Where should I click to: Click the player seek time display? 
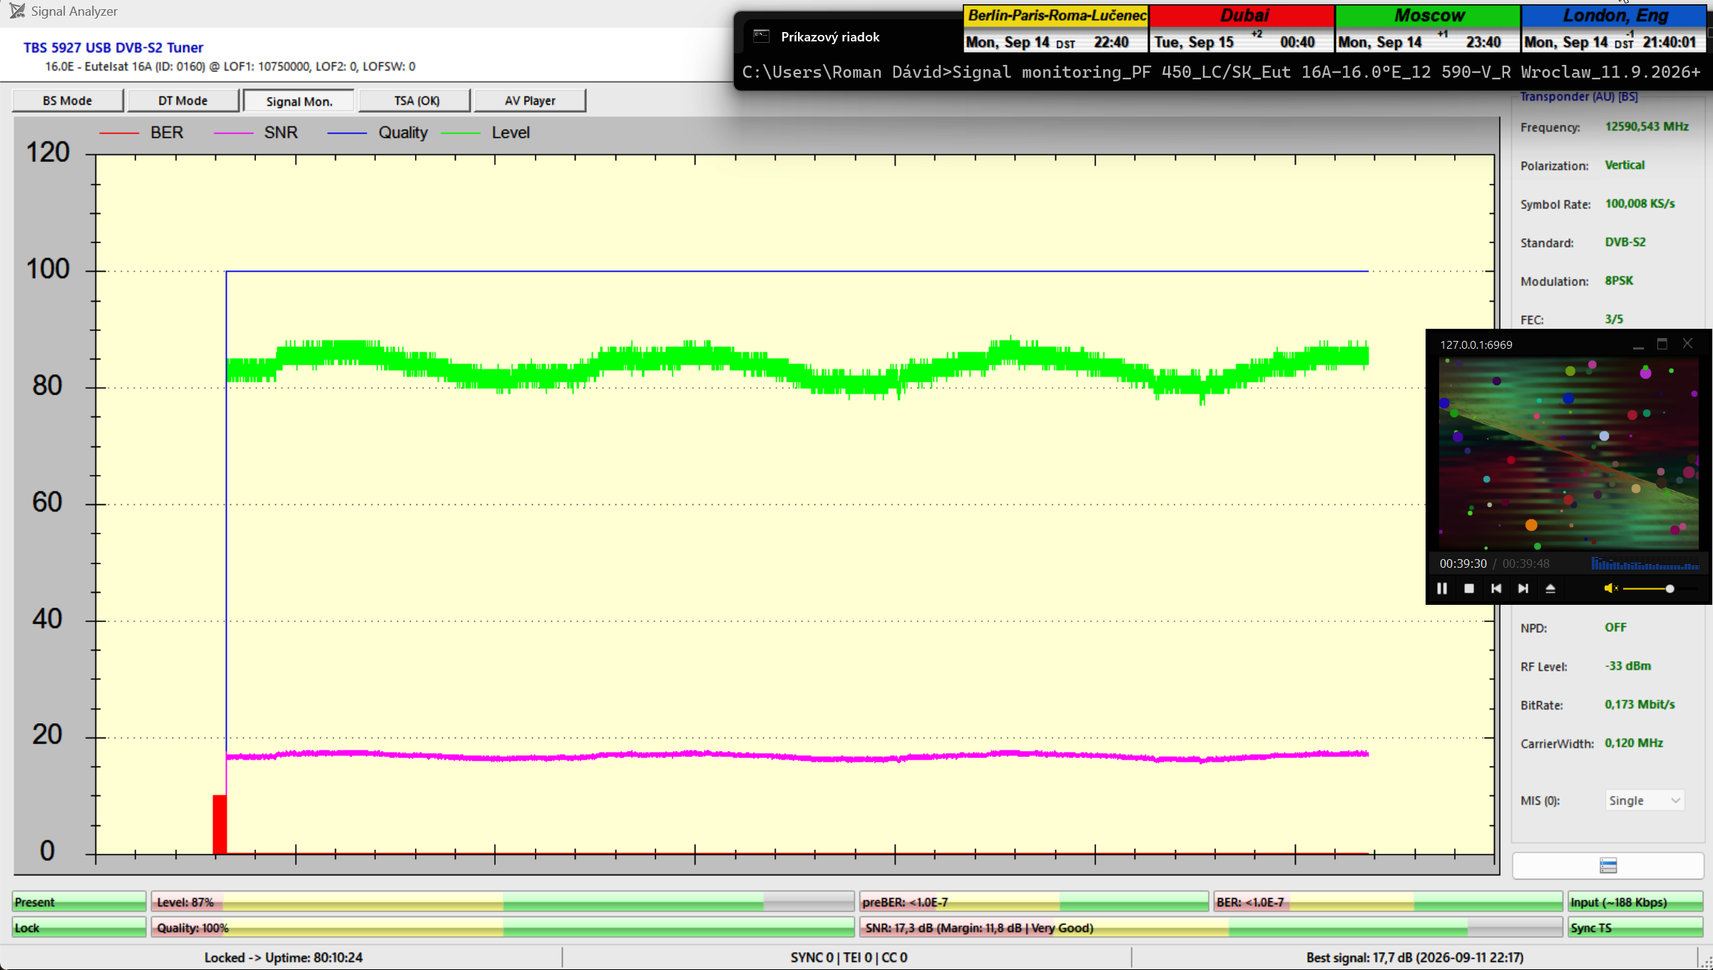[x=1494, y=563]
